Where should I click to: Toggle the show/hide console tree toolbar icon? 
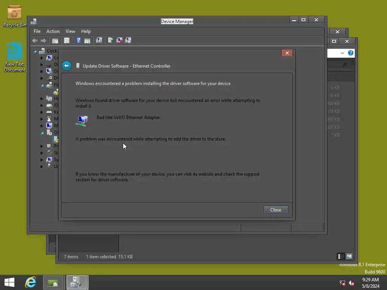point(55,40)
